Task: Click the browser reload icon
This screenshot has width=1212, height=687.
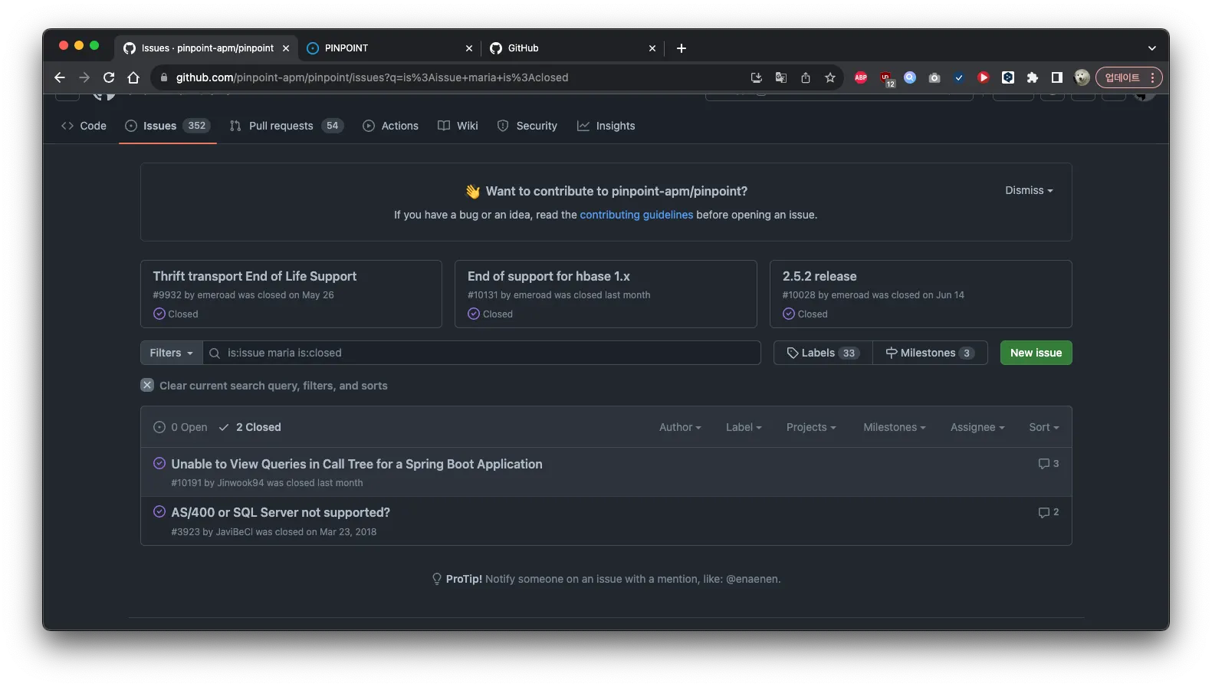Action: click(109, 77)
